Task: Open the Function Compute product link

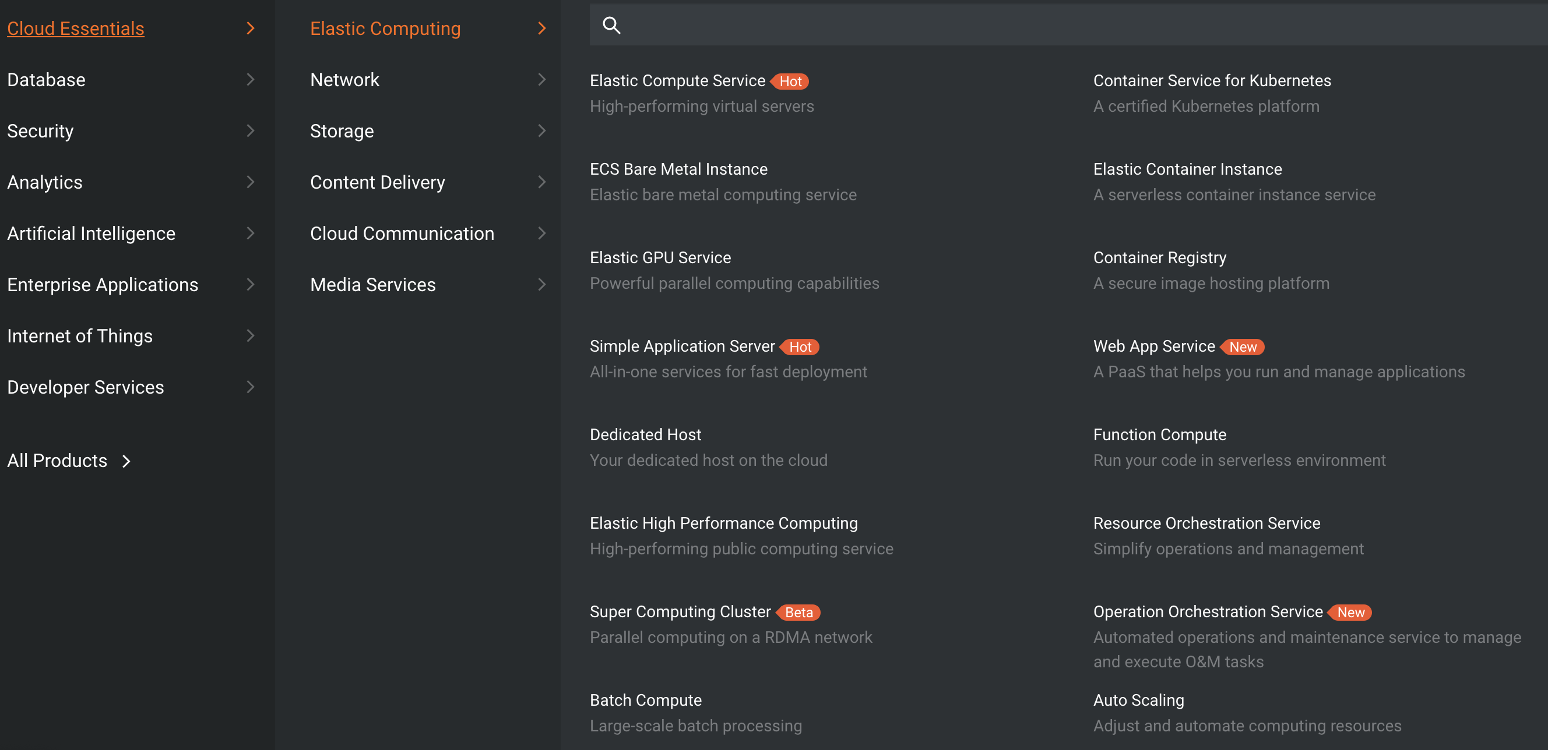Action: point(1159,434)
